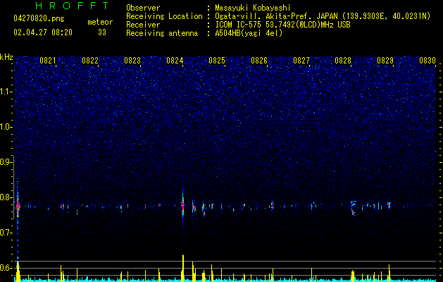Click the Receiving Location label
This screenshot has width=443, height=282.
click(164, 16)
